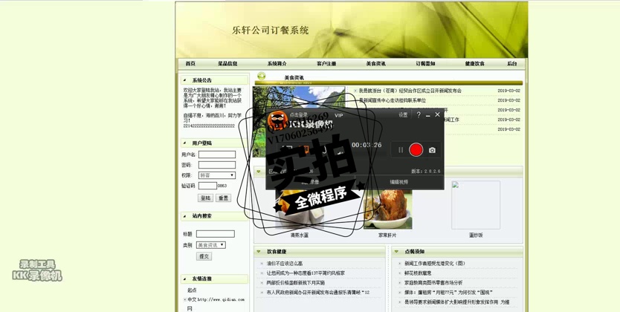Open the 类别 category dropdown

pos(211,245)
